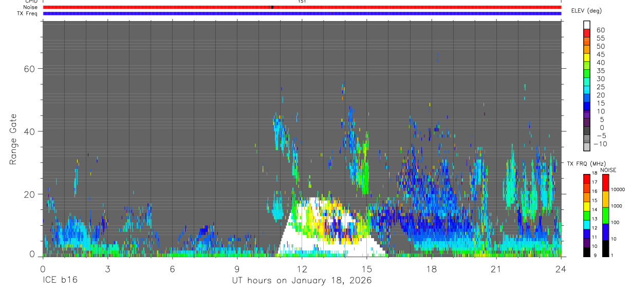The width and height of the screenshot is (631, 291).
Task: Click the "21" tick on UT hours axis
Action: [496, 269]
